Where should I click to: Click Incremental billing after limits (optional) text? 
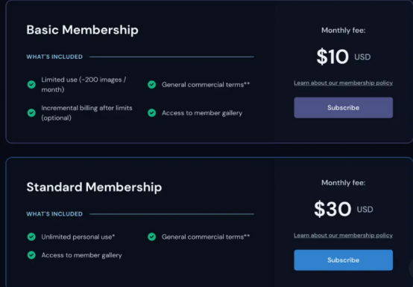click(86, 113)
